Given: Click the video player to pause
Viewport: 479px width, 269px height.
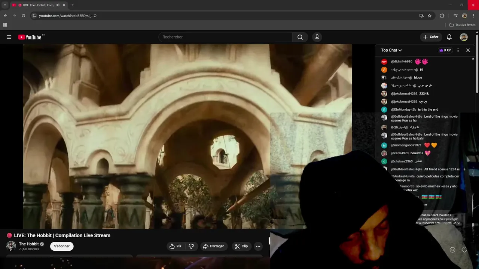Looking at the screenshot, I should (187, 136).
